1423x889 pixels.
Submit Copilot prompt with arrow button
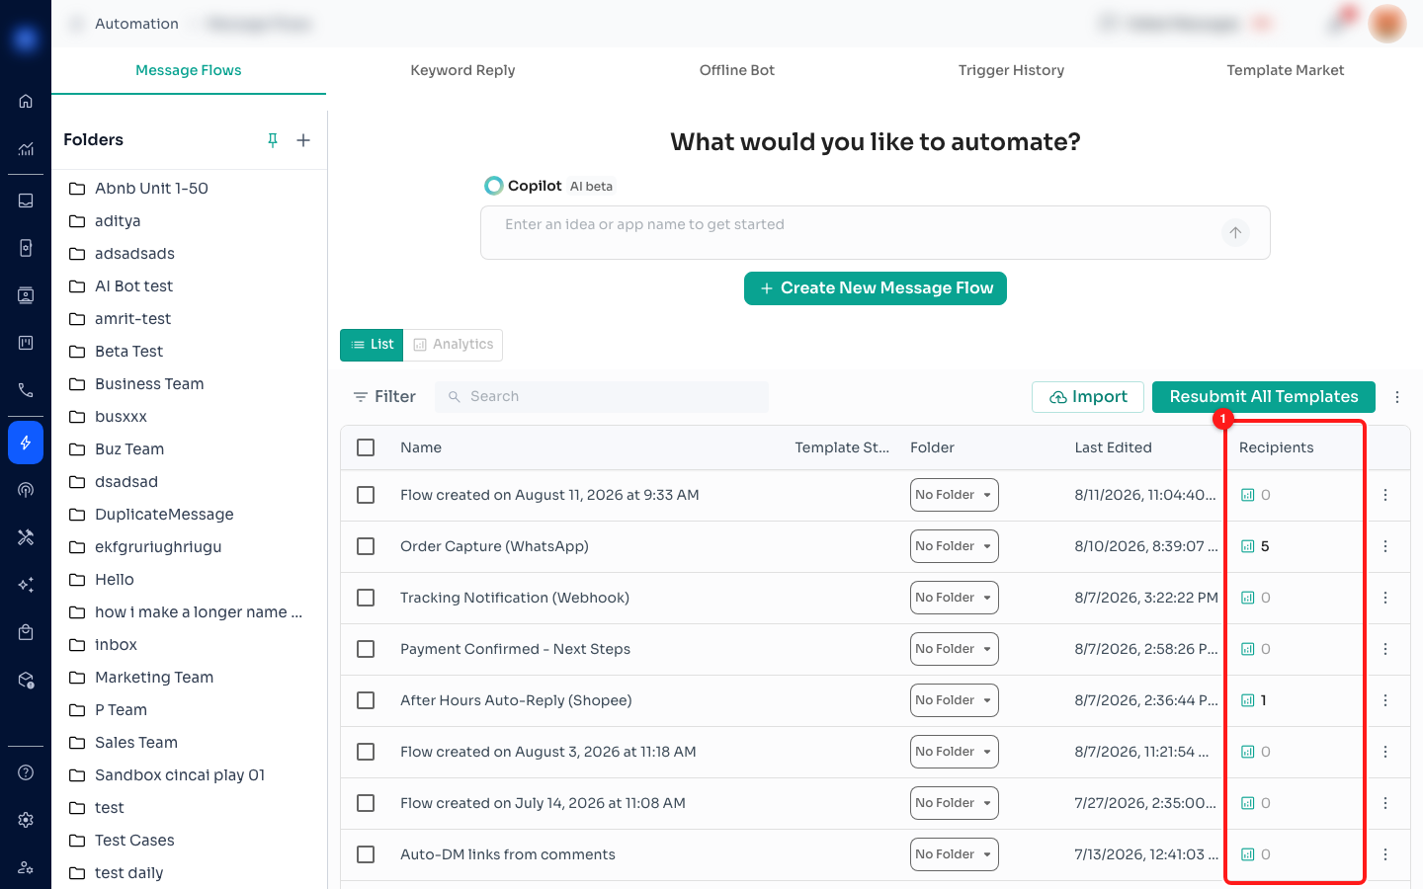point(1235,233)
